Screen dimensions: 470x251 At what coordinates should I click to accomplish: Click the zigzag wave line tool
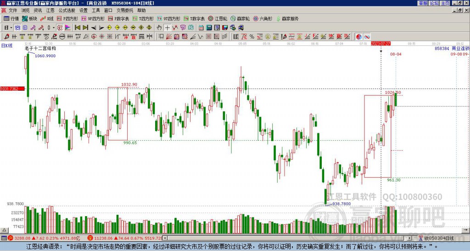(x=201, y=37)
